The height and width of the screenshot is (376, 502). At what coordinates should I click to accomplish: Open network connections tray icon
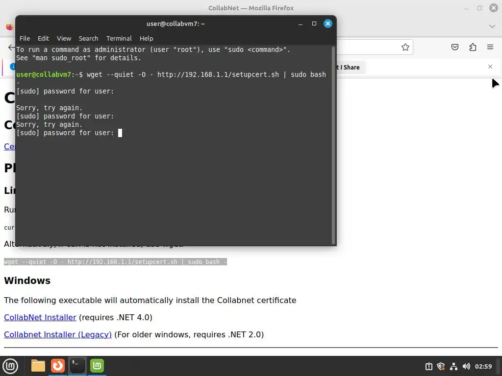[453, 366]
